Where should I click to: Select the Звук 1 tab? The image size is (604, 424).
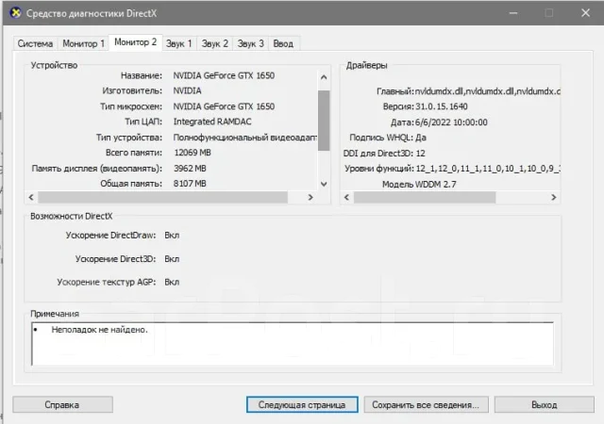[179, 43]
